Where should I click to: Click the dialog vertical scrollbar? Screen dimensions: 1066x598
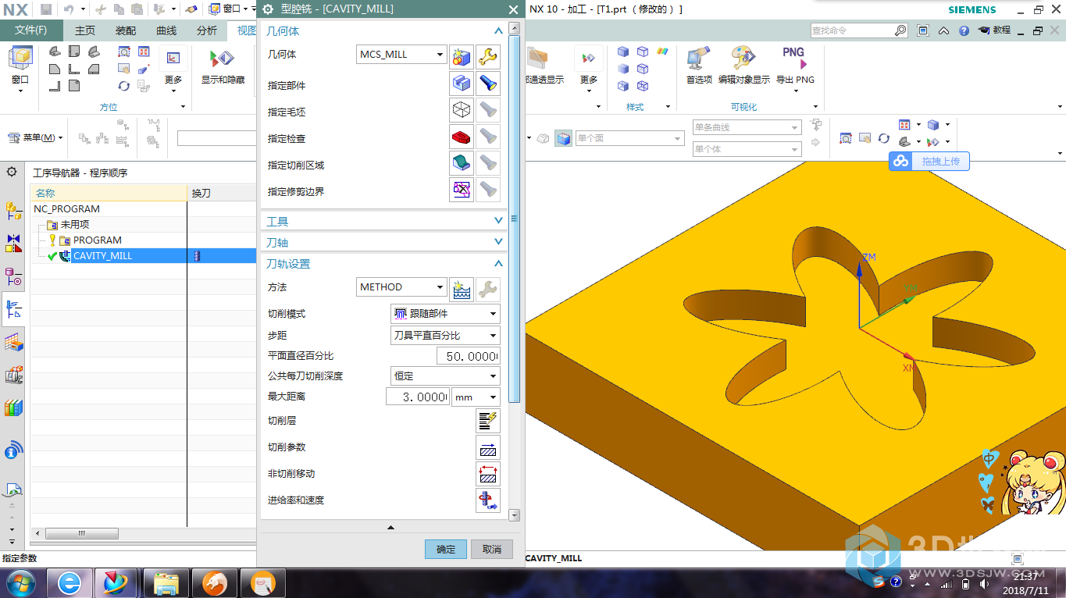514,219
